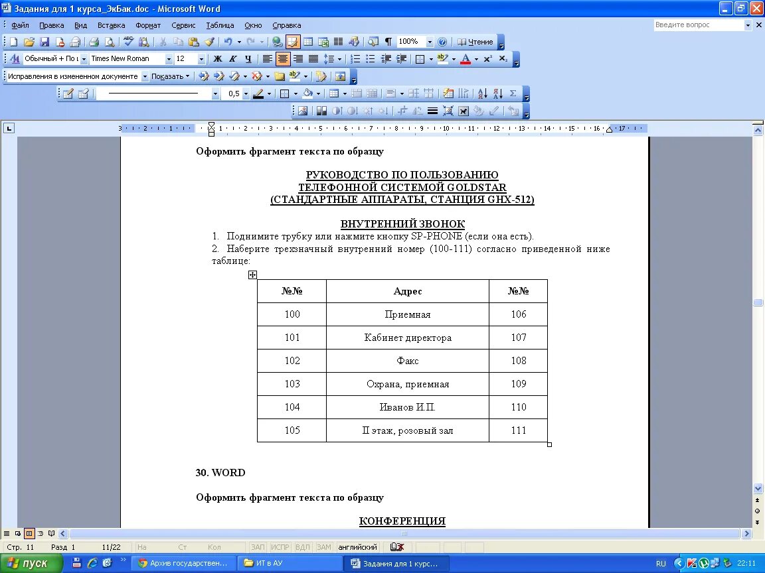This screenshot has width=765, height=573.
Task: Open the Таблица menu
Action: 220,25
